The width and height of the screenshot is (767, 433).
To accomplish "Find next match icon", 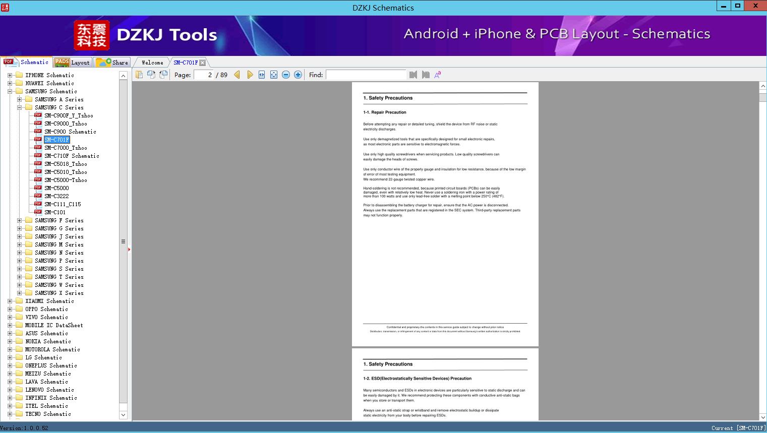I will [426, 75].
